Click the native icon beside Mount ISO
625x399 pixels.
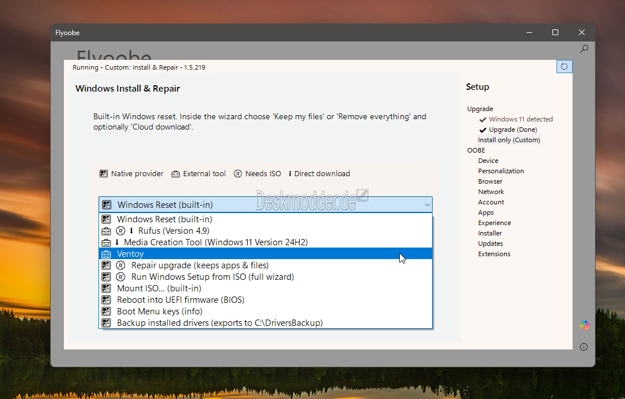pyautogui.click(x=106, y=288)
